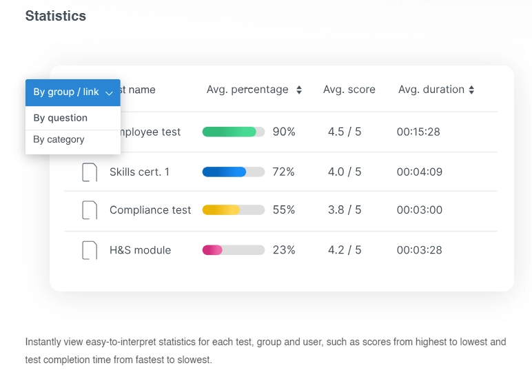Click the pink 23% progress bar
532x379 pixels.
tap(233, 250)
